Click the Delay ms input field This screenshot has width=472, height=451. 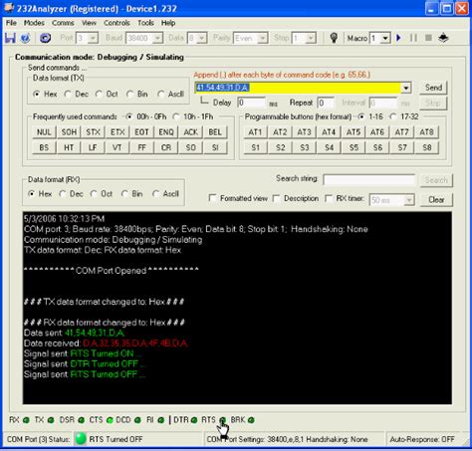251,103
